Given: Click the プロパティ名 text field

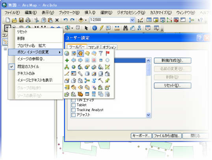Looking at the screenshot, I should pos(50,45).
